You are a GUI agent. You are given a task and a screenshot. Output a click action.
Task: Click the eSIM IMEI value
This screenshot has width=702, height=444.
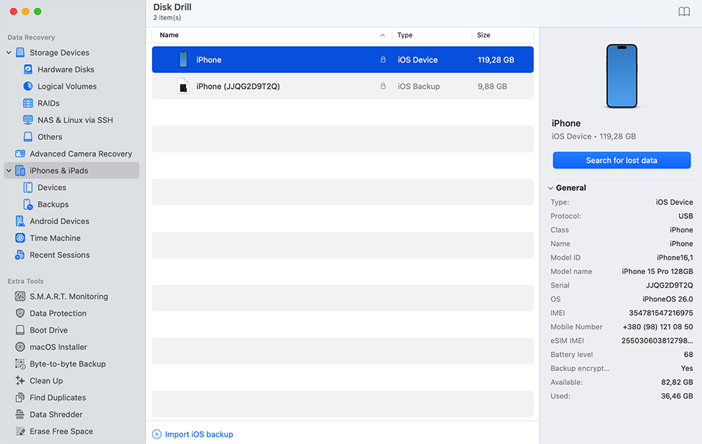coord(657,340)
